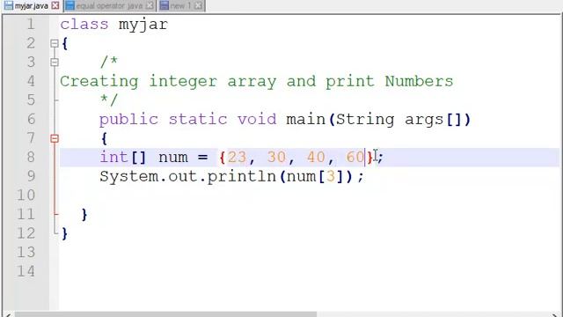Screen dimensions: 563x317
Task: Switch to the myjar.java tab
Action: [32, 6]
